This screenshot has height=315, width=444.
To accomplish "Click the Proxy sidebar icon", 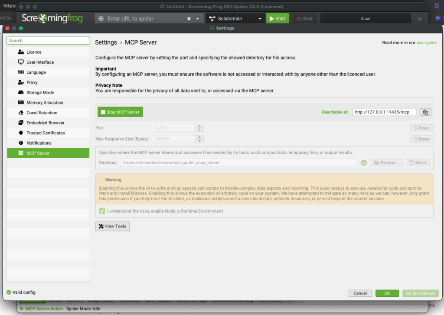I will (x=21, y=82).
